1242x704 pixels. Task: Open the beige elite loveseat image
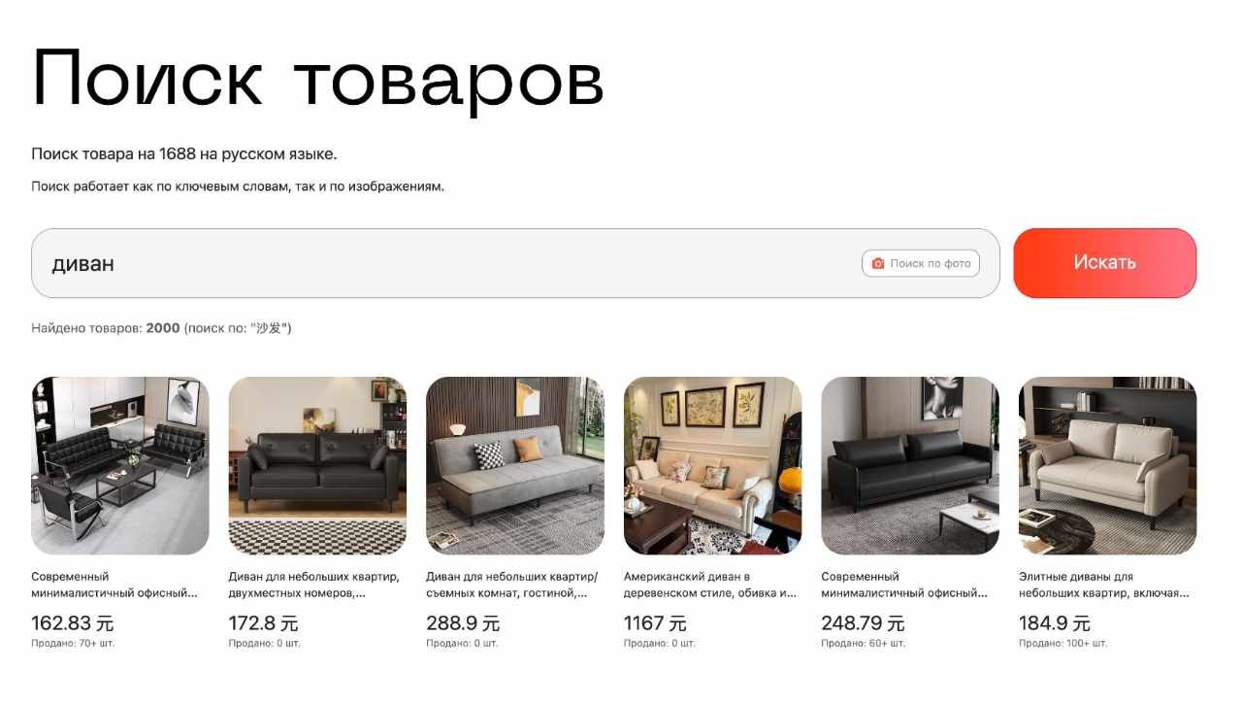1107,466
